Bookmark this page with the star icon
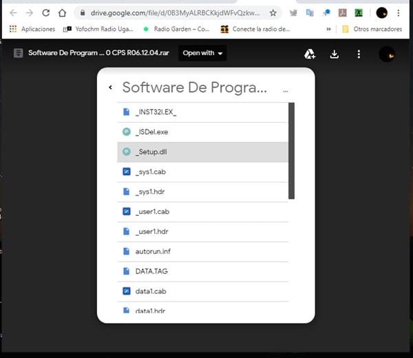This screenshot has height=358, width=413. 273,12
